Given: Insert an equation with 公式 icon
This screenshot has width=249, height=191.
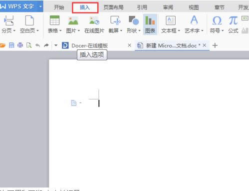Looking at the screenshot, I should click(233, 24).
